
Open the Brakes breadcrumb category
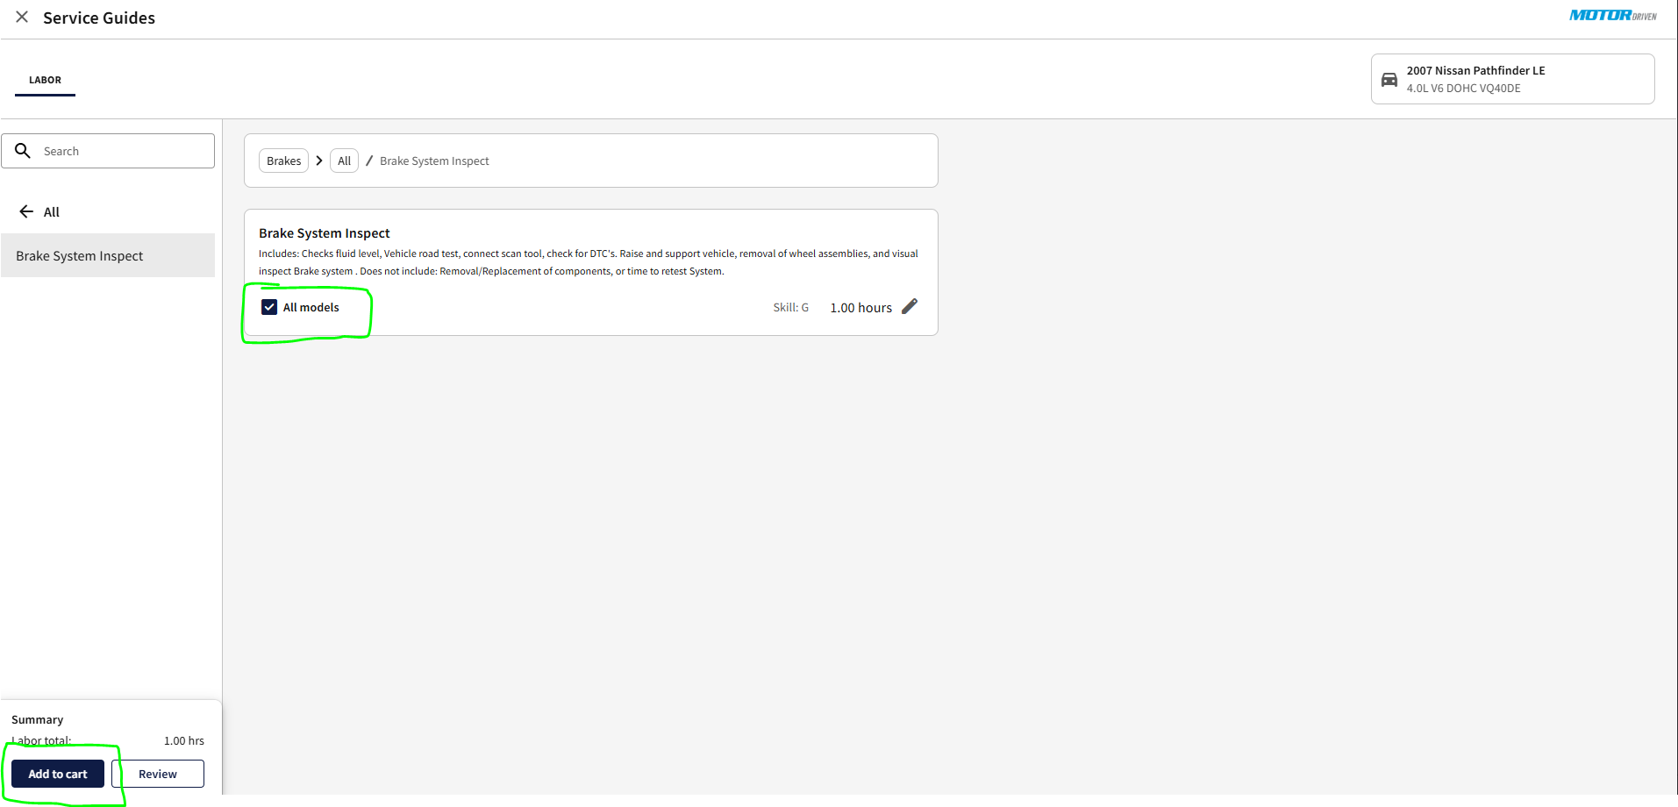283,161
